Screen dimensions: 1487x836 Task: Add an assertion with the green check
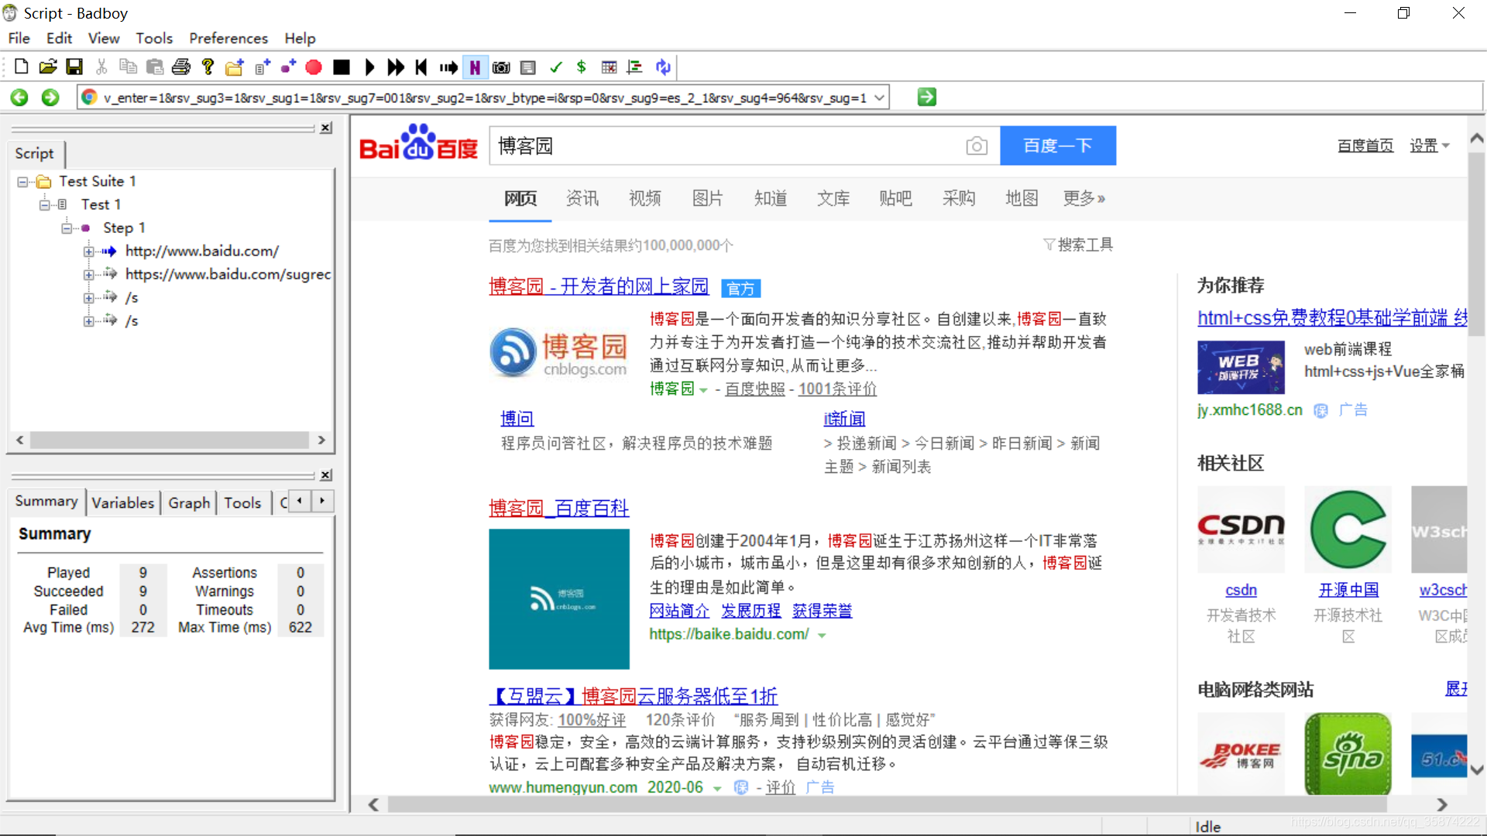[555, 67]
